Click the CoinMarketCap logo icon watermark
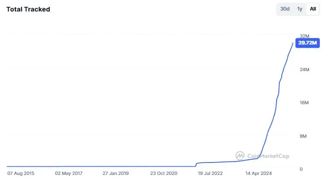The height and width of the screenshot is (185, 323). point(240,156)
